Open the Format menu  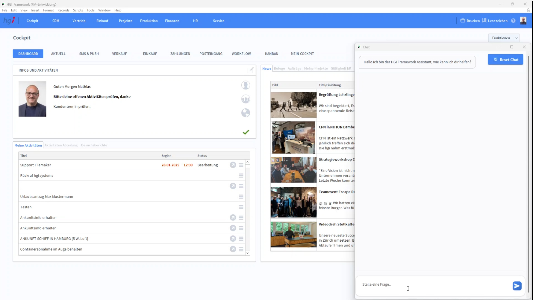(48, 10)
